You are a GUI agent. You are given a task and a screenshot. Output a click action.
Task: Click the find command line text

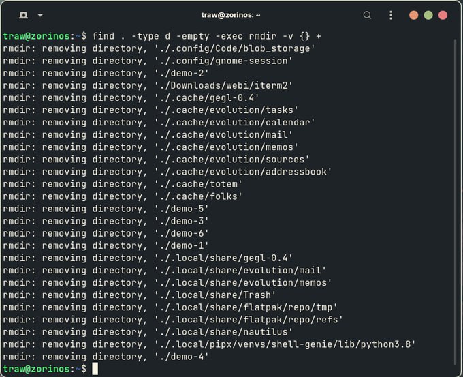tap(206, 36)
